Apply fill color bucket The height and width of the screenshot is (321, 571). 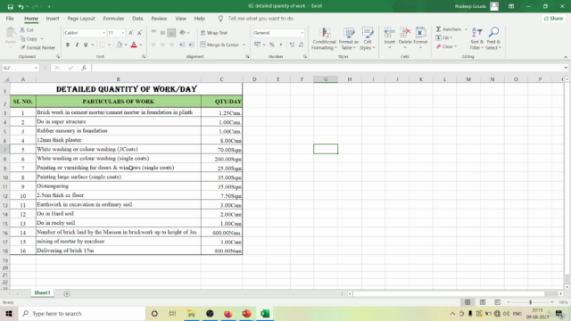119,45
